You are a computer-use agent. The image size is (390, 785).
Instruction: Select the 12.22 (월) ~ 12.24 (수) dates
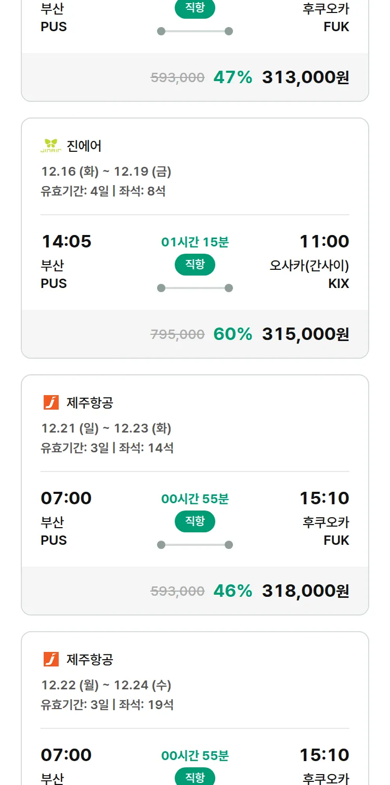pos(106,685)
